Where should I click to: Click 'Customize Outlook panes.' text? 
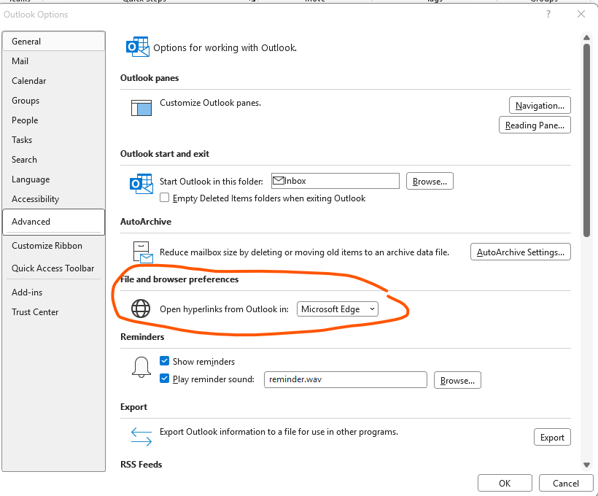pyautogui.click(x=211, y=103)
